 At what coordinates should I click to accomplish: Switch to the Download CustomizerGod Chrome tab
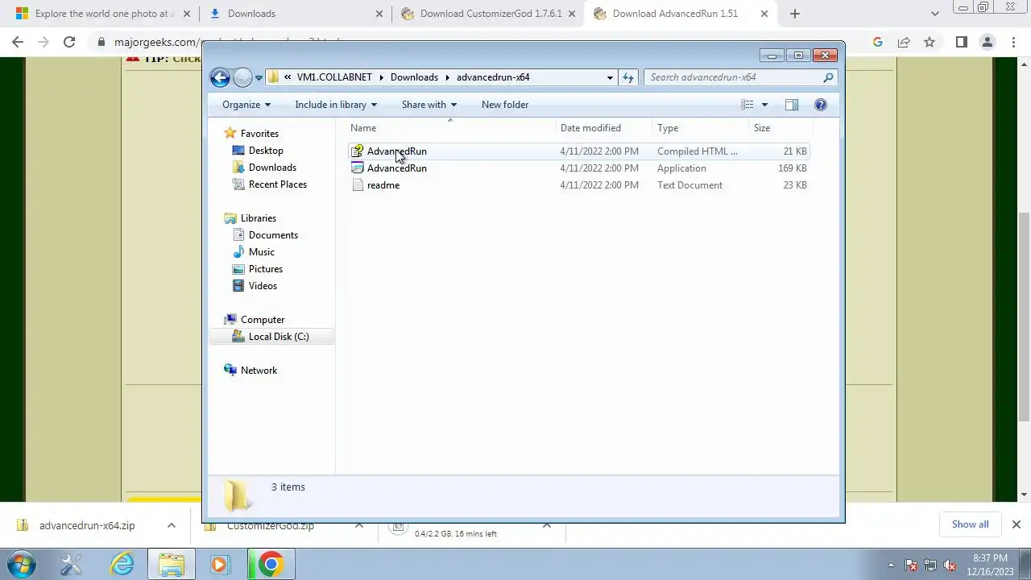(x=488, y=14)
